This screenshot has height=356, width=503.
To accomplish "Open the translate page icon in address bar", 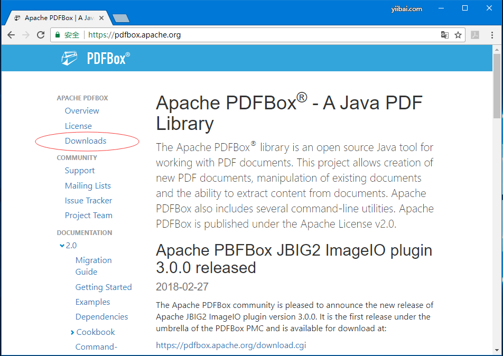I will pyautogui.click(x=445, y=35).
